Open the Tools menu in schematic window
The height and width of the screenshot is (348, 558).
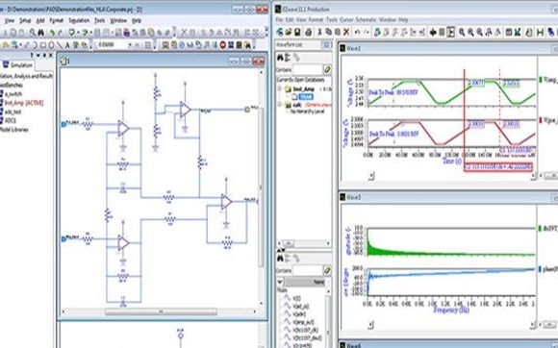pyautogui.click(x=100, y=20)
